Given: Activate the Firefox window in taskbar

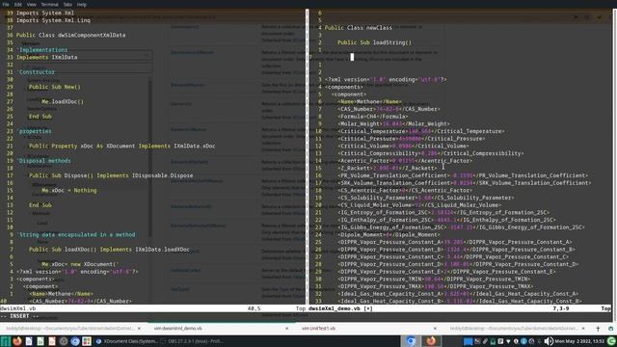Looking at the screenshot, I should pos(431,340).
